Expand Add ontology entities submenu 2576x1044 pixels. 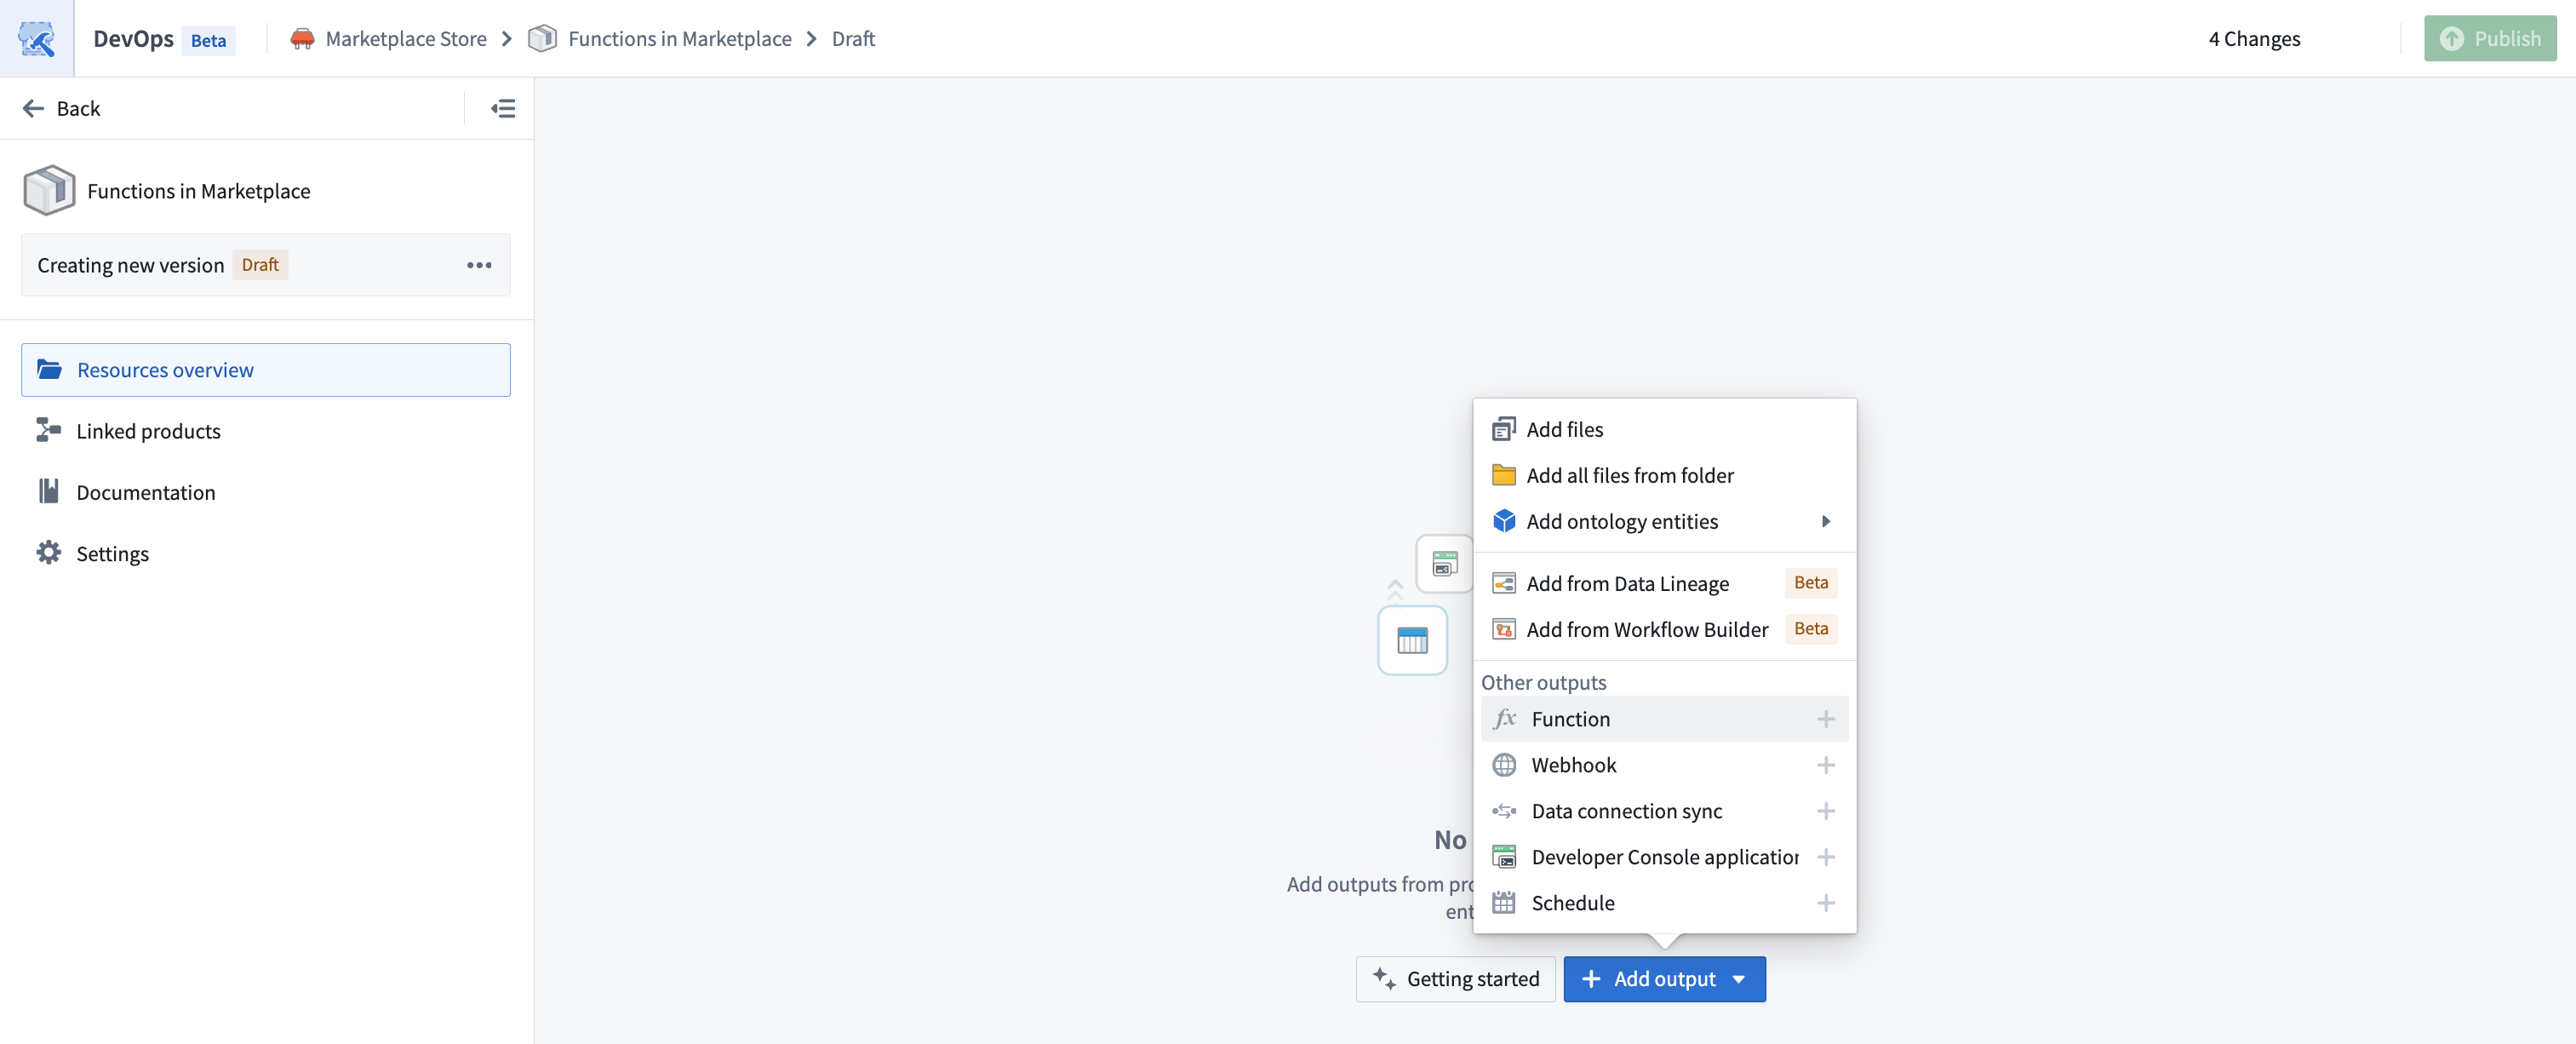[x=1825, y=521]
